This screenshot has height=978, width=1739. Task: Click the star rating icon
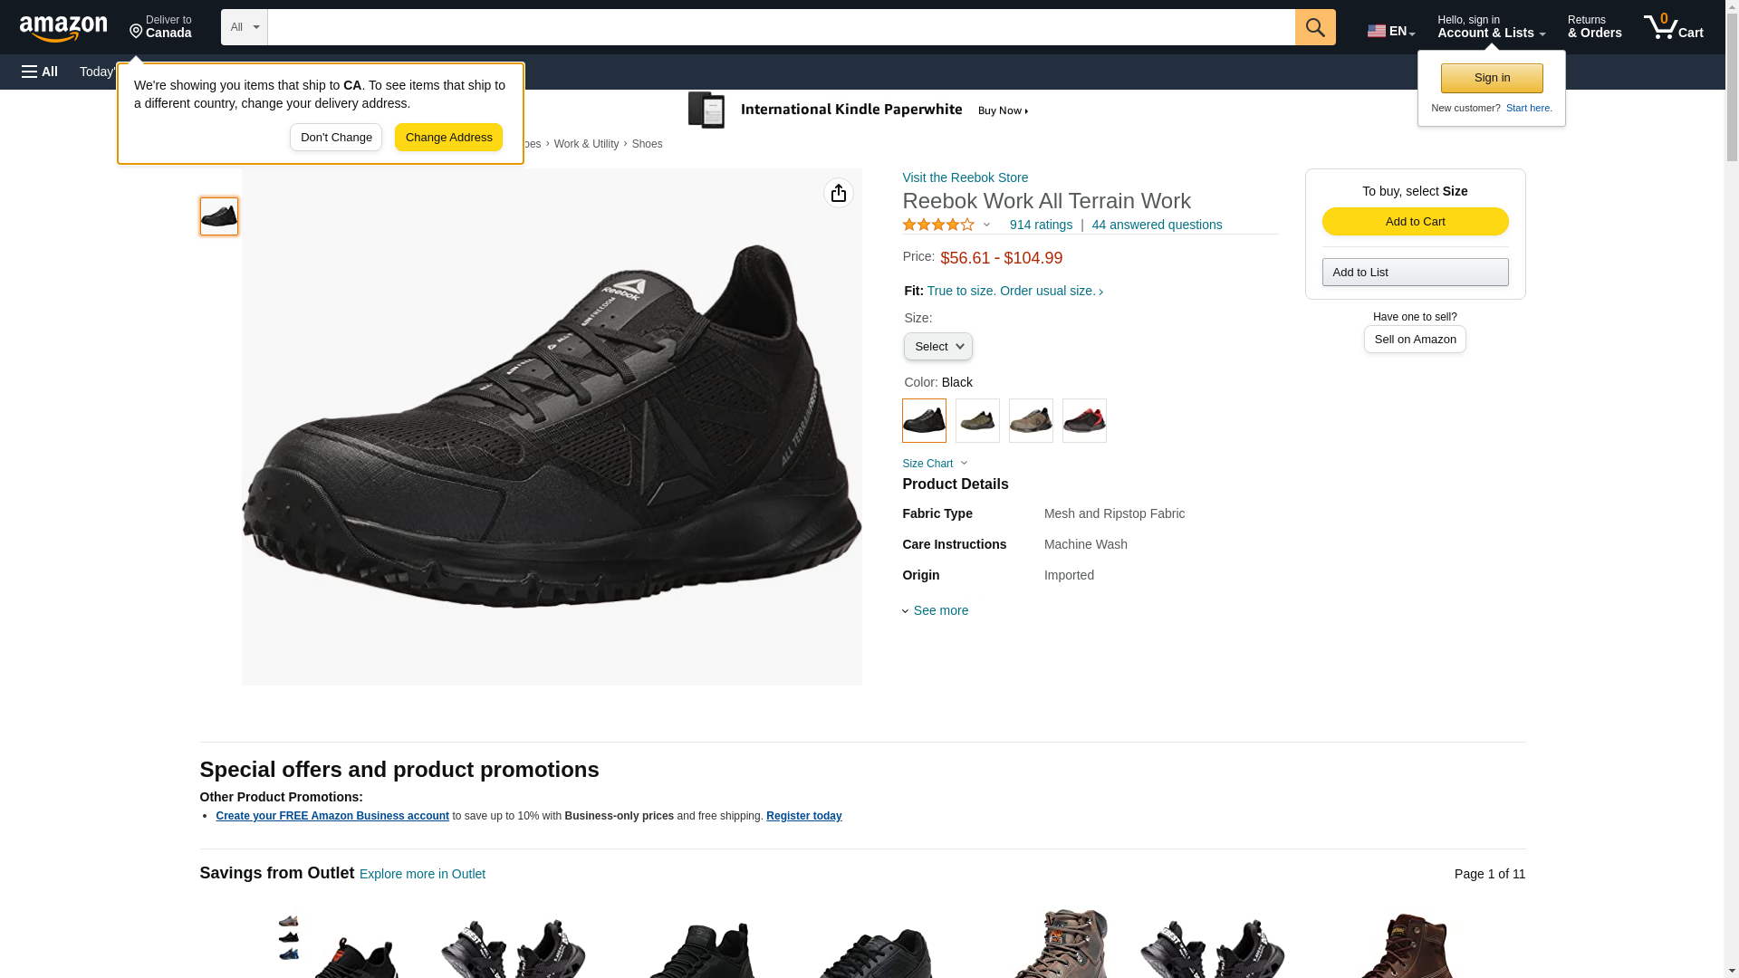click(x=938, y=225)
